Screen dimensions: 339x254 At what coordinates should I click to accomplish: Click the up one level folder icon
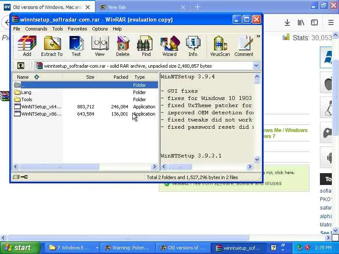tap(21, 66)
